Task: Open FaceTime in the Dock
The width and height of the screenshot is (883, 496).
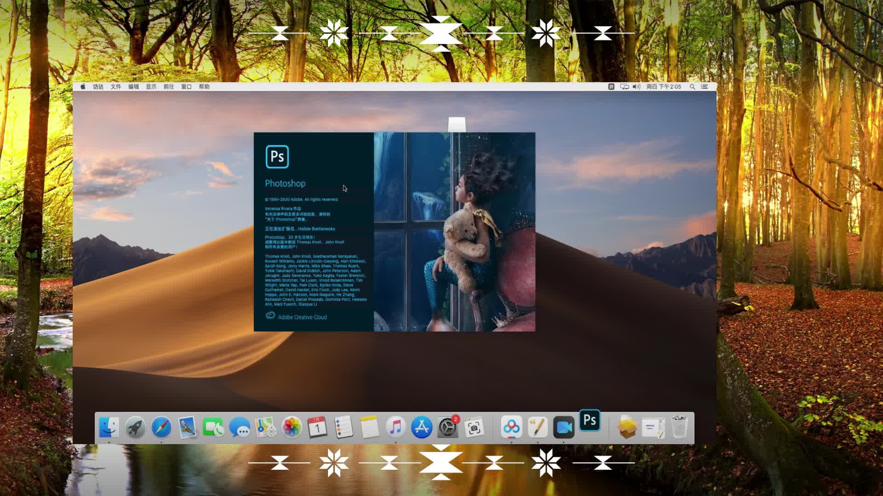Action: click(x=213, y=428)
